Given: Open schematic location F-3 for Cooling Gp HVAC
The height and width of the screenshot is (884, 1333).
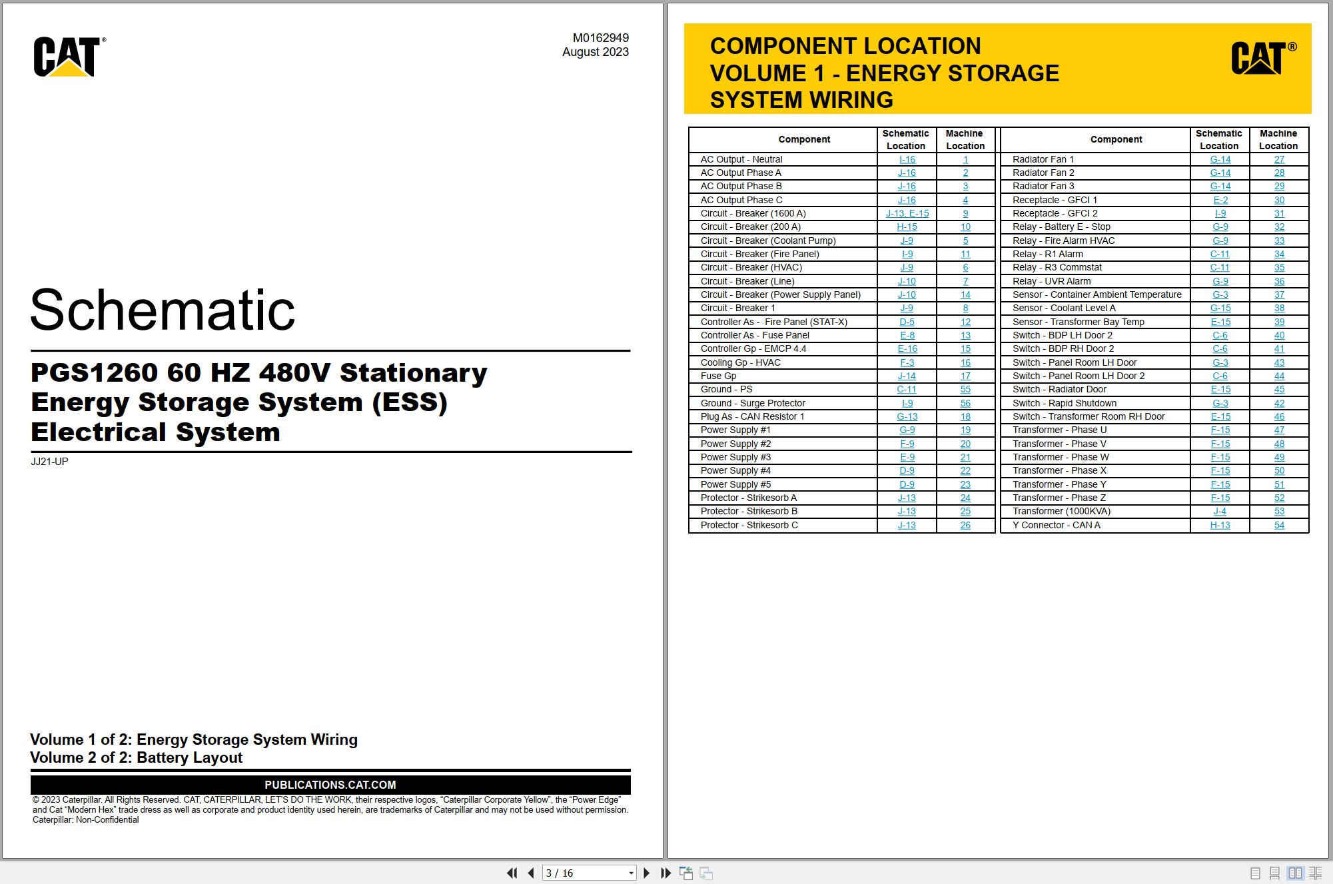Looking at the screenshot, I should tap(907, 362).
